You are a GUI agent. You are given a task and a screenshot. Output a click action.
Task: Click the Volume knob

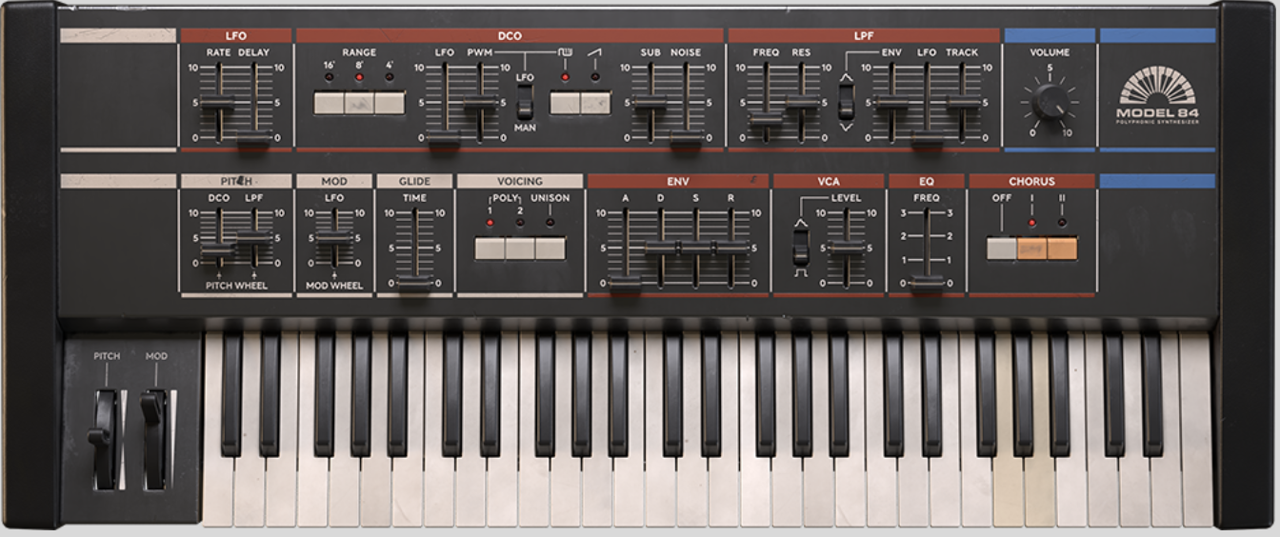[1049, 101]
